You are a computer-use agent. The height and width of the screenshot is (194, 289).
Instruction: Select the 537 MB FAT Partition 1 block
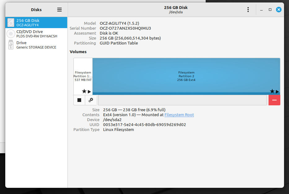pyautogui.click(x=83, y=74)
